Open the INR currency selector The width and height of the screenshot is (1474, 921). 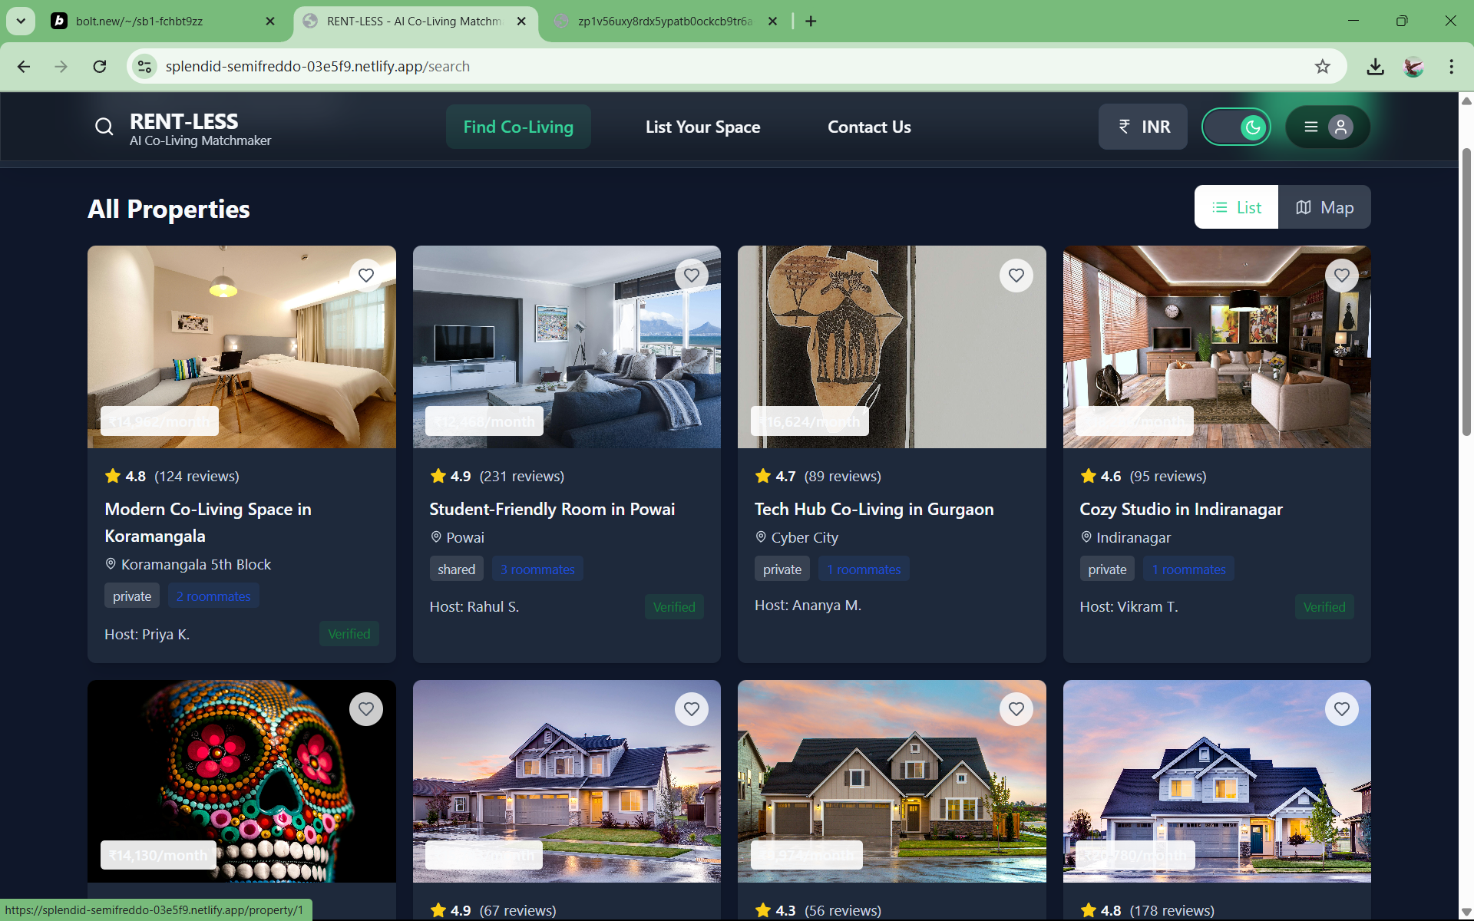(1142, 127)
